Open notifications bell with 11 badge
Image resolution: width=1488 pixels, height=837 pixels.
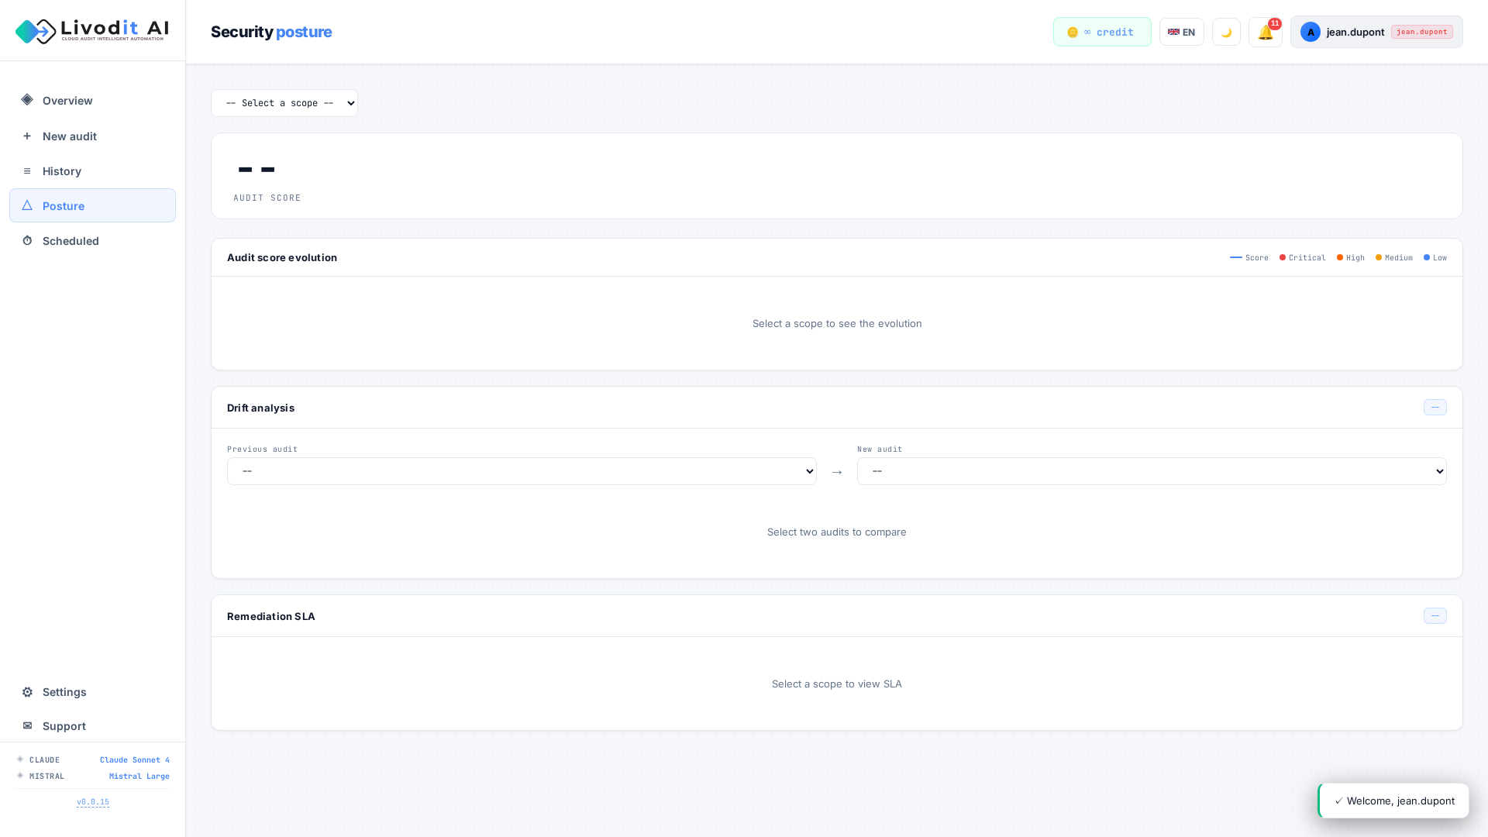click(1265, 33)
